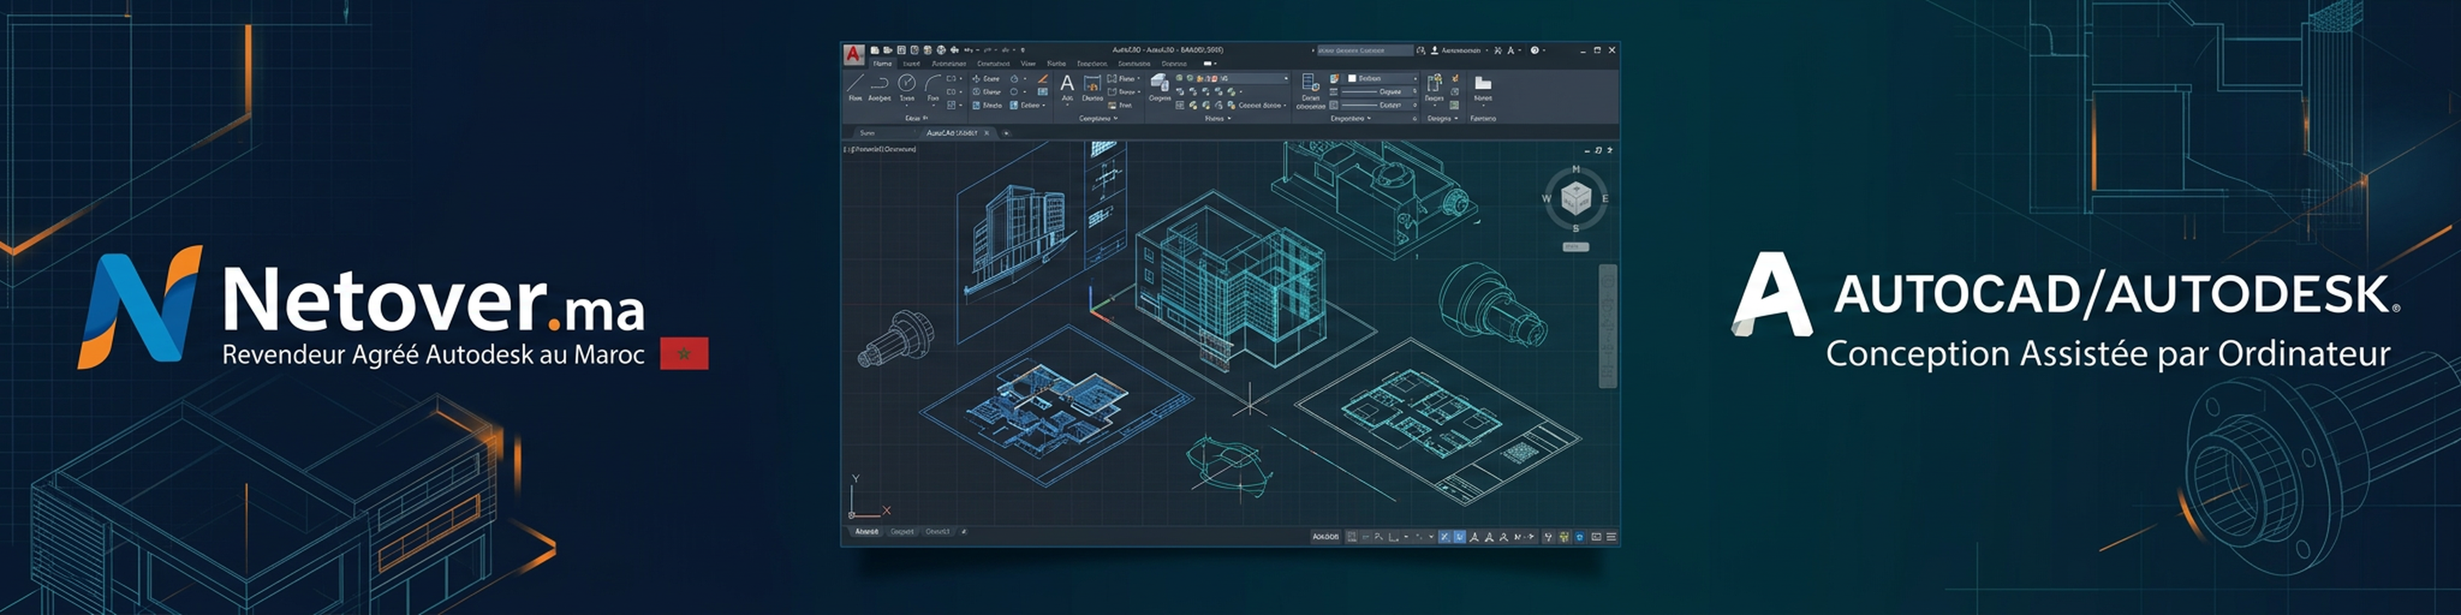
Task: Toggle second highlighted blue status button
Action: pyautogui.click(x=1459, y=537)
